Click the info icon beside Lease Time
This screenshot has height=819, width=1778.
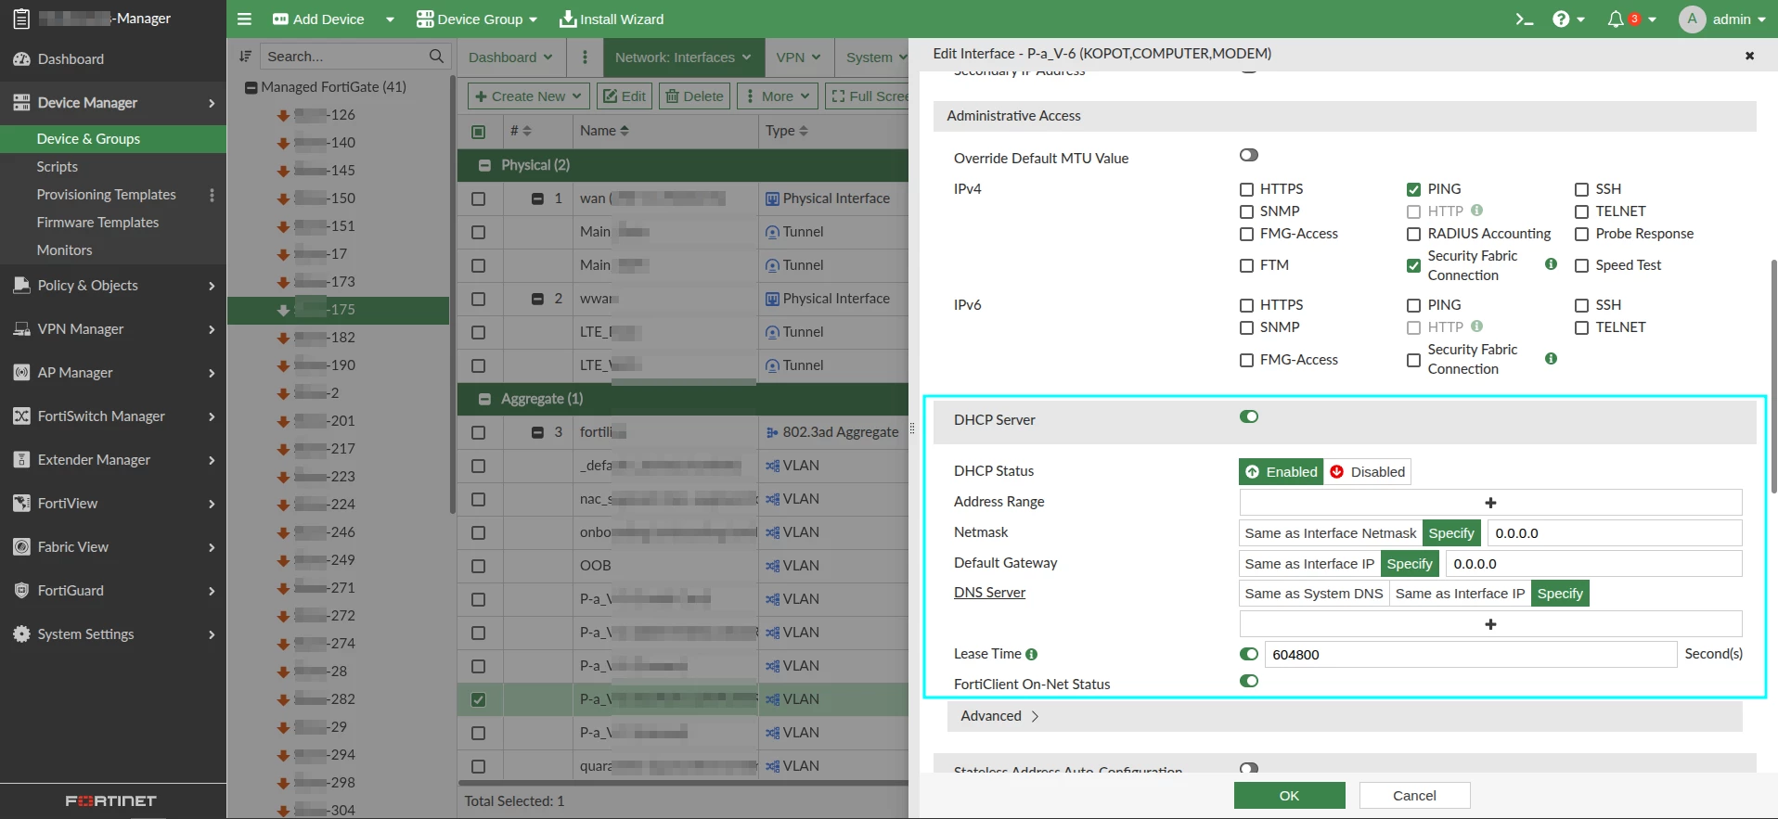[x=1032, y=654]
